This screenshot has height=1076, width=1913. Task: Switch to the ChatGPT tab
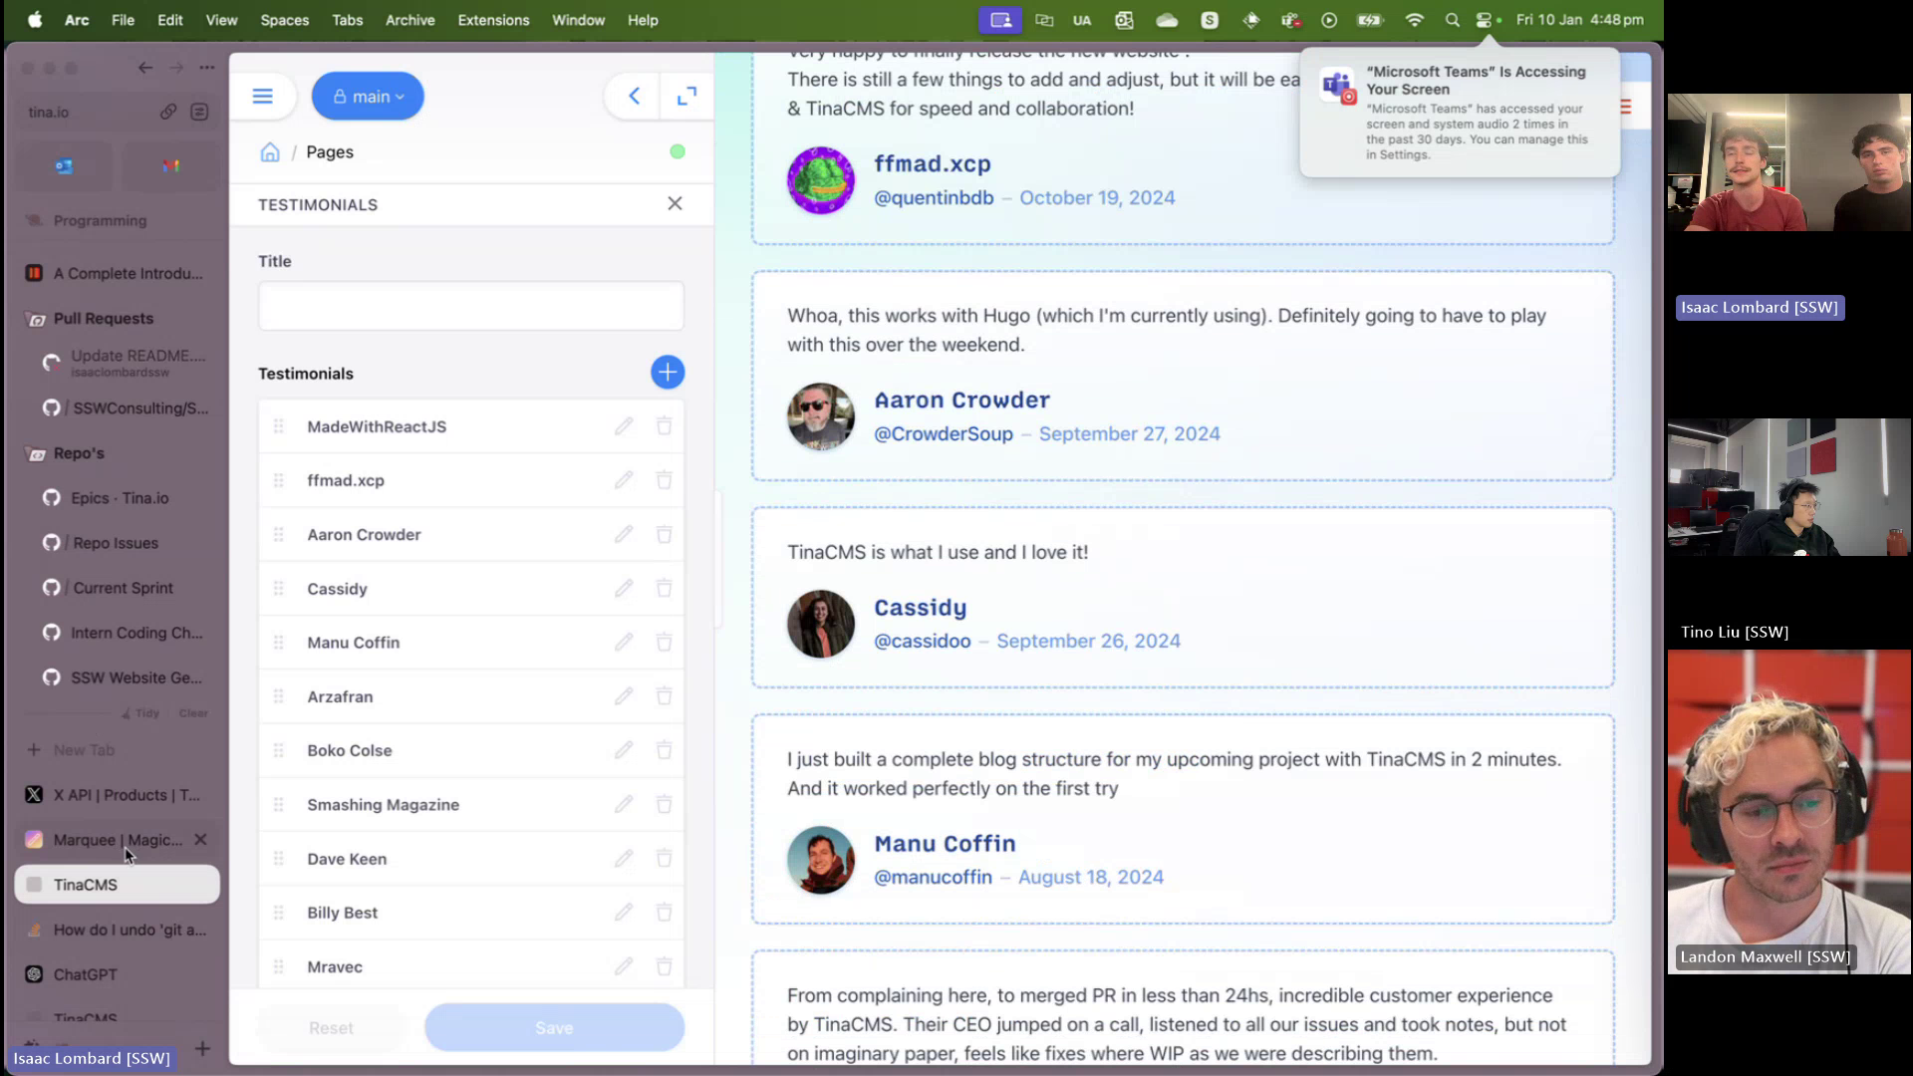click(x=118, y=974)
